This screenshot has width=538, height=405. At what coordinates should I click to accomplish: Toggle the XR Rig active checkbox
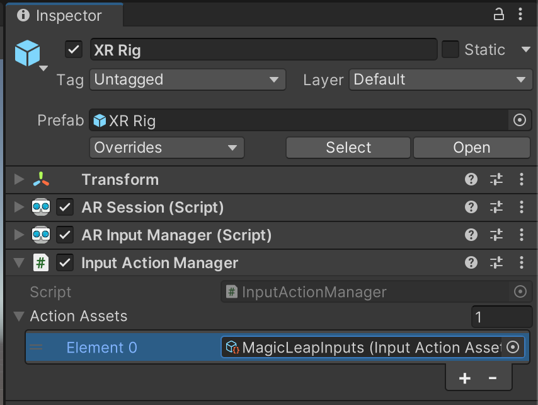coord(74,49)
